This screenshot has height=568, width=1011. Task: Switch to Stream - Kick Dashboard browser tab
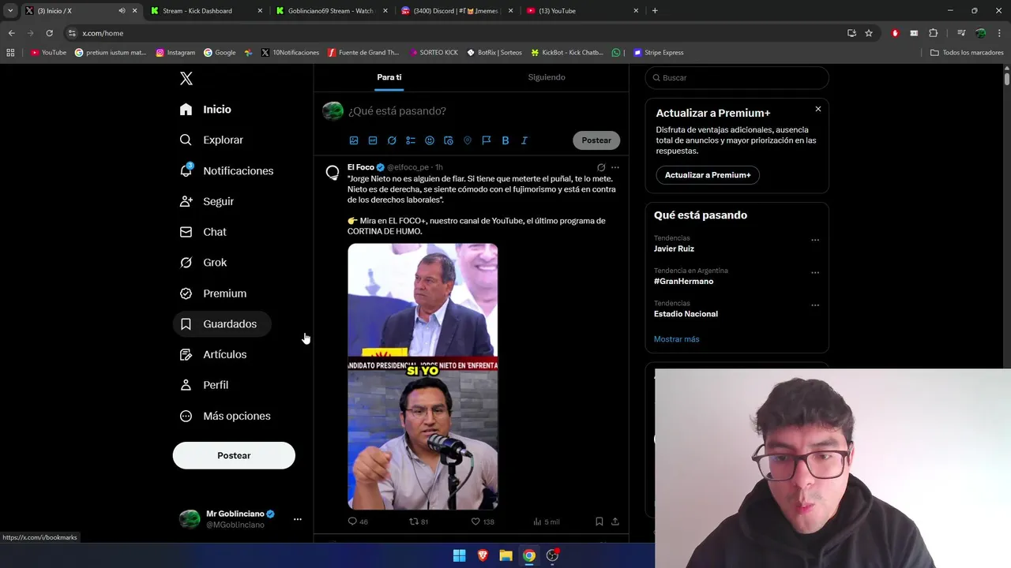(205, 11)
